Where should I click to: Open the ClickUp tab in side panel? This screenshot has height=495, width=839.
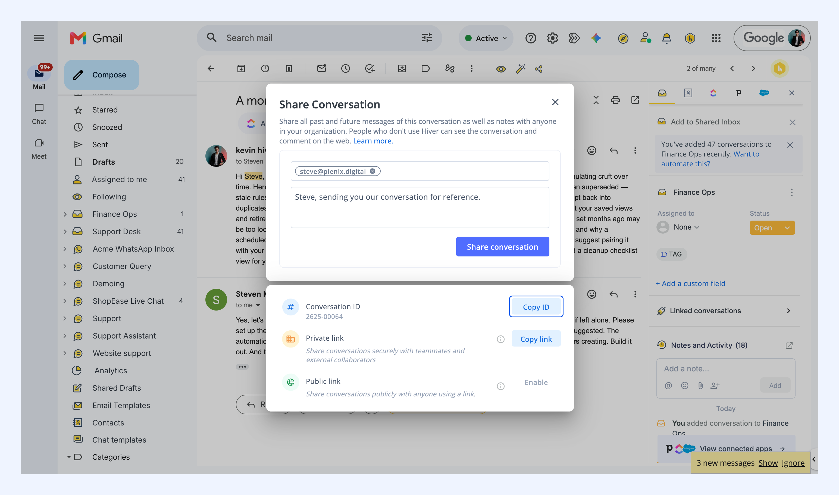point(713,93)
